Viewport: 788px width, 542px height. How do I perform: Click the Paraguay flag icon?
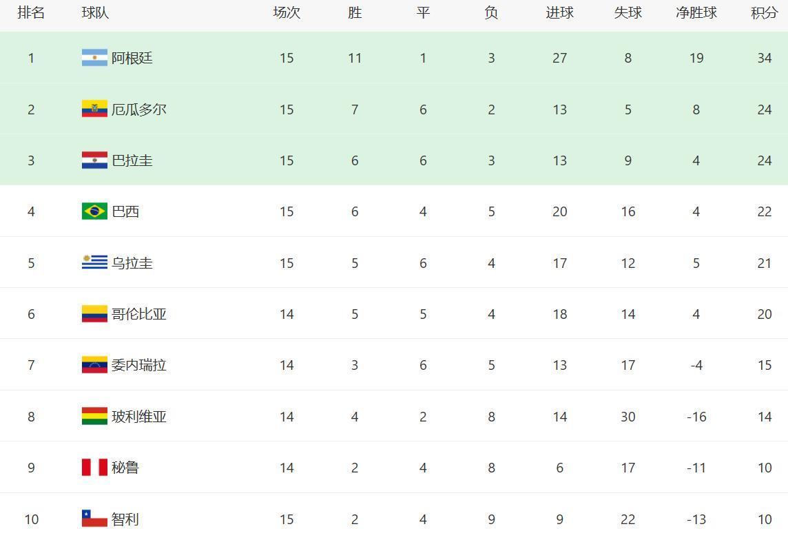94,160
